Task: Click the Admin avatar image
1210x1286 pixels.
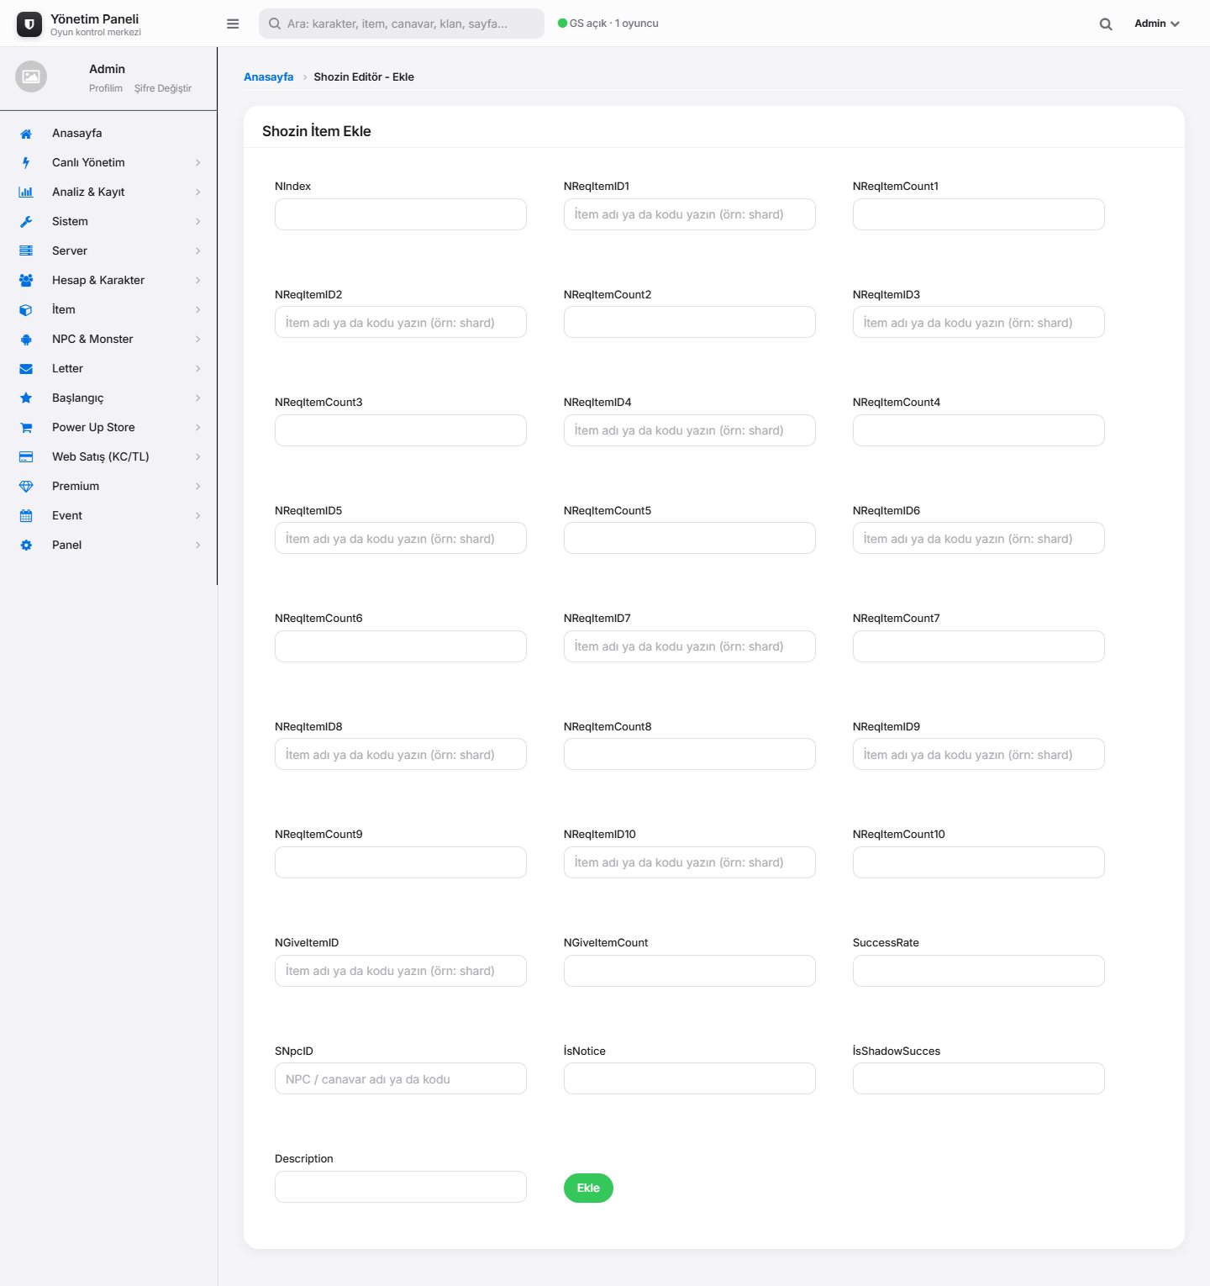Action: pyautogui.click(x=31, y=76)
